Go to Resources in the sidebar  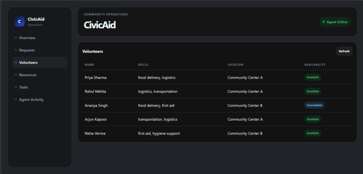(27, 75)
